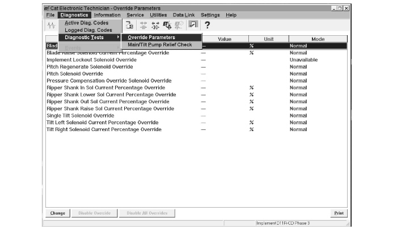Click the Cat ET title bar icon
Viewport: 397px width, 227px height.
(x=47, y=8)
